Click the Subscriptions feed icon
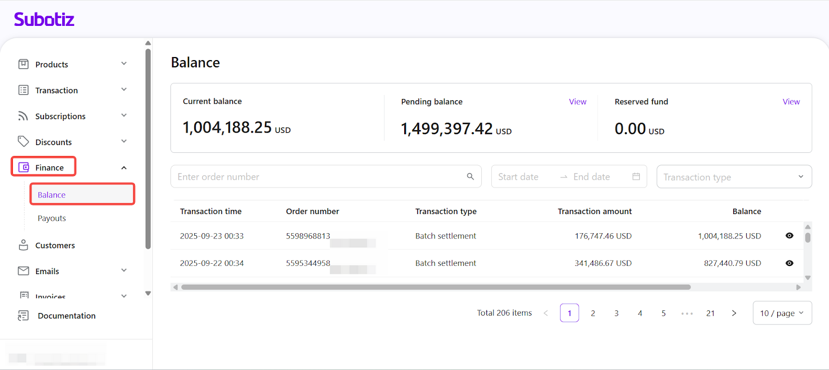The width and height of the screenshot is (829, 370). point(23,116)
